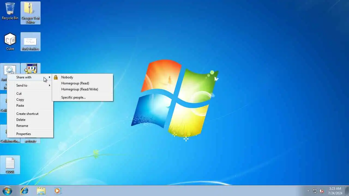Viewport: 349px width, 196px height.
Task: Expand the Send to submenu arrow
Action: (50, 85)
